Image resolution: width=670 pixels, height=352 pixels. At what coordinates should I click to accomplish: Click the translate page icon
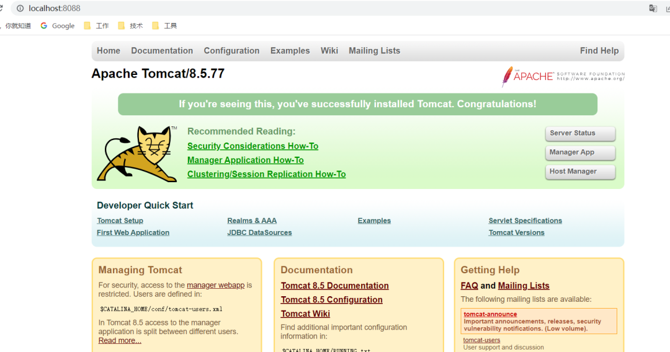[653, 8]
